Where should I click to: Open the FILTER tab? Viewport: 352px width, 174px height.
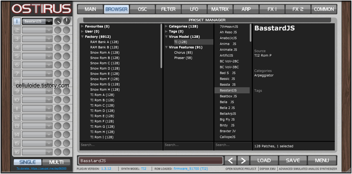click(168, 9)
